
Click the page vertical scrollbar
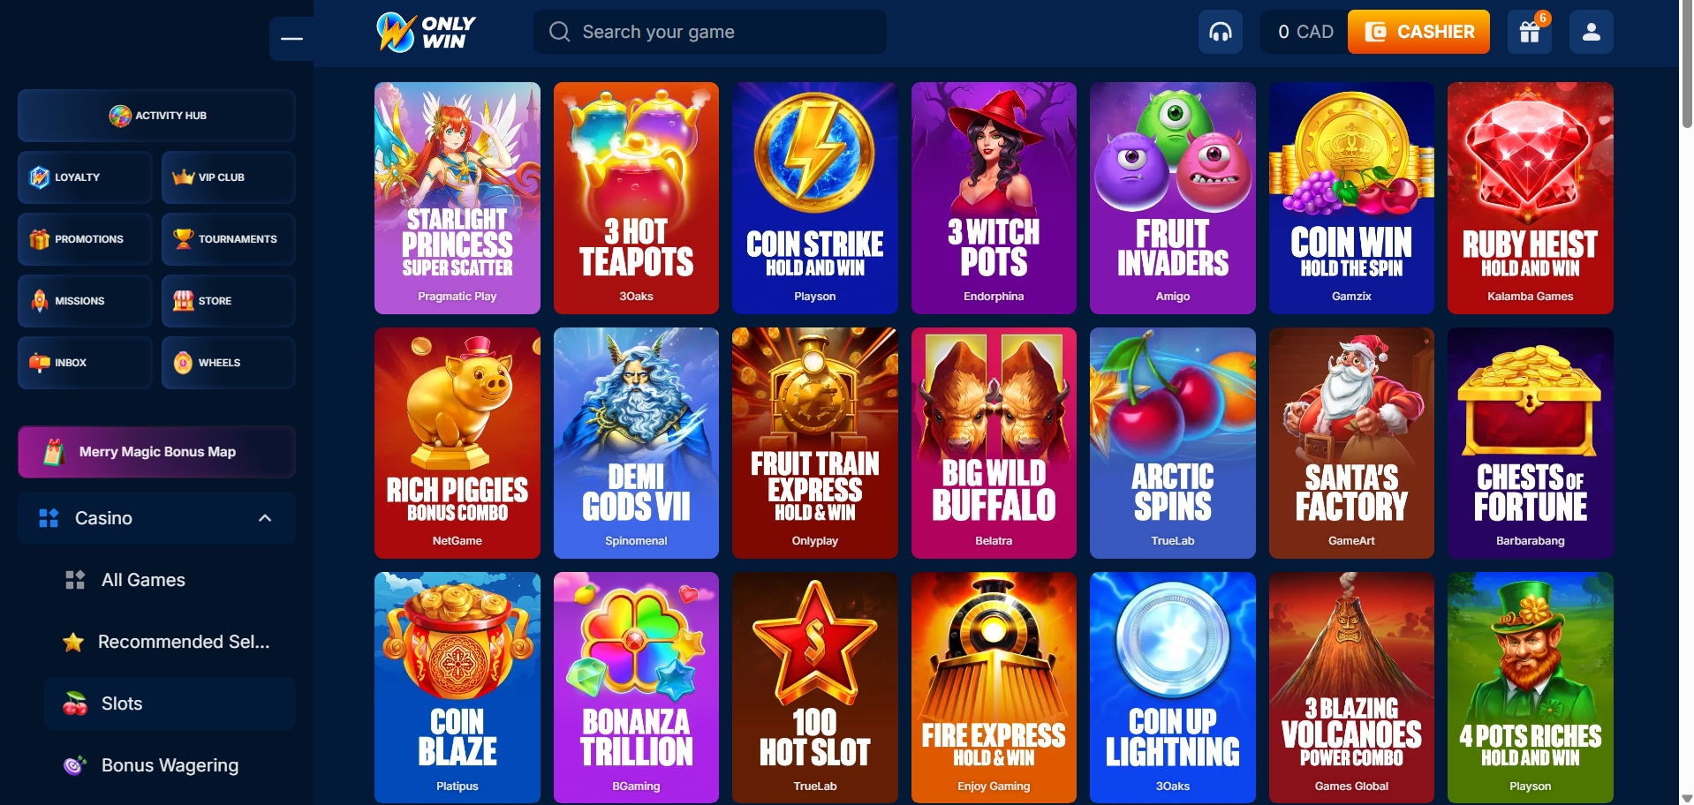pos(1687,402)
